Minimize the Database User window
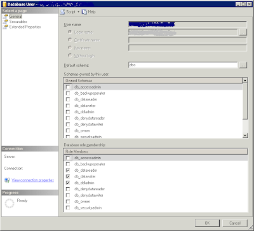 pos(238,4)
